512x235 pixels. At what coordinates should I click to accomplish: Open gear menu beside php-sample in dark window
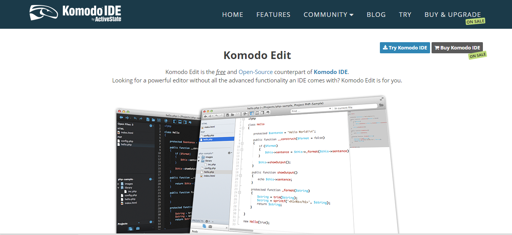[151, 179]
